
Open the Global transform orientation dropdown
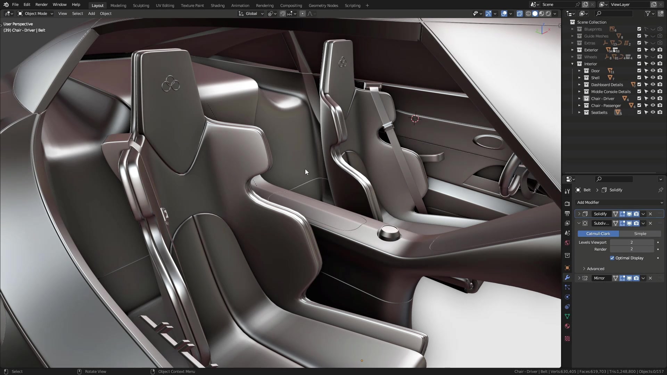click(251, 14)
